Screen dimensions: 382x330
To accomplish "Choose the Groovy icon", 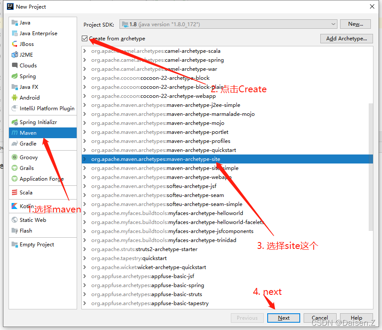I will [15, 157].
